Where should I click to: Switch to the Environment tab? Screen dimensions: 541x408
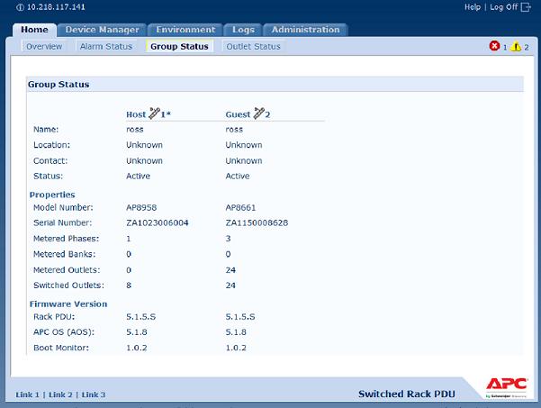tap(185, 30)
